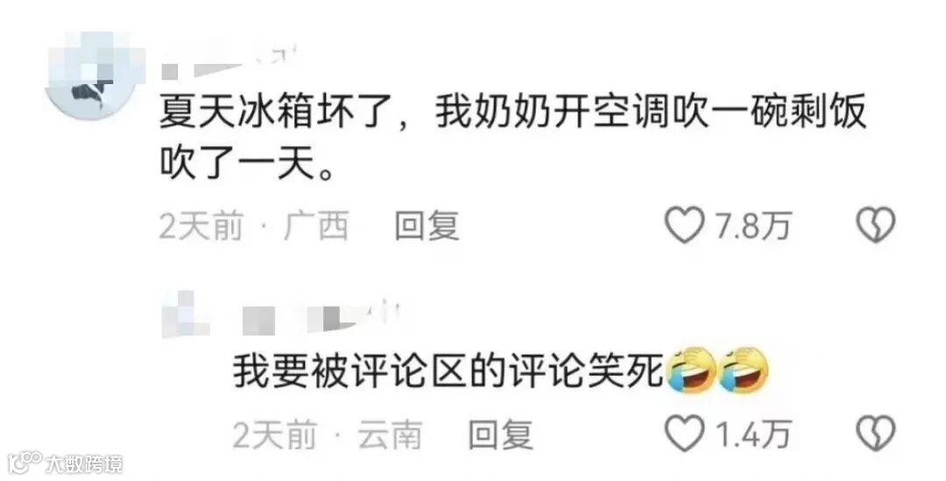Like the comment about grandma's air conditioner
Screen dimensions: 946x481
click(684, 225)
